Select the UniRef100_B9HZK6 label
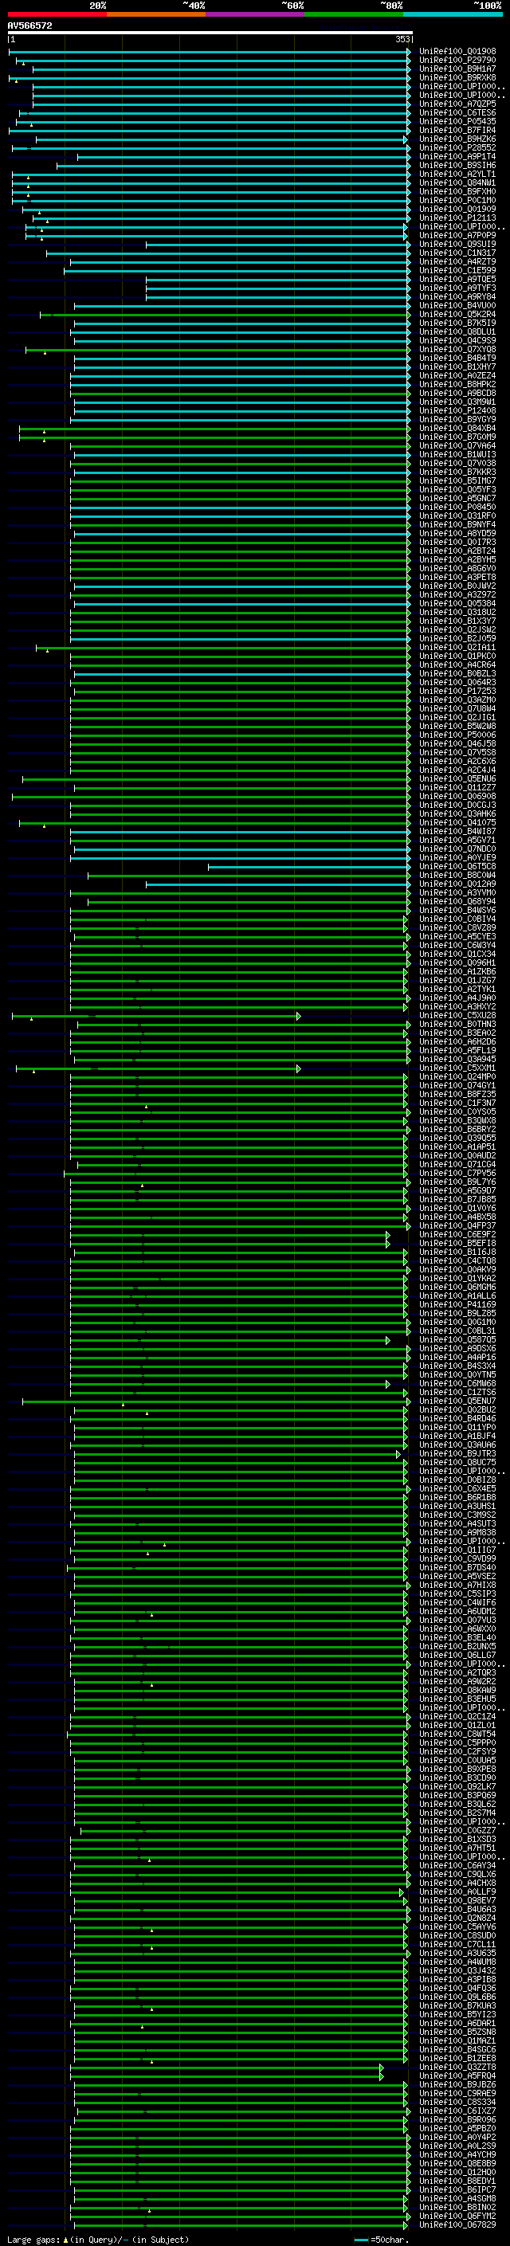510x2246 pixels. (x=457, y=139)
